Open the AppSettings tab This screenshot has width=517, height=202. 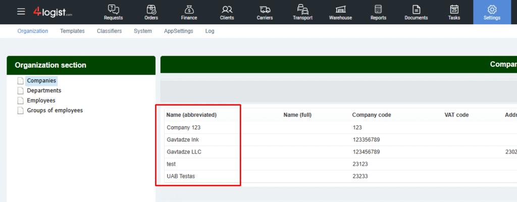point(178,31)
